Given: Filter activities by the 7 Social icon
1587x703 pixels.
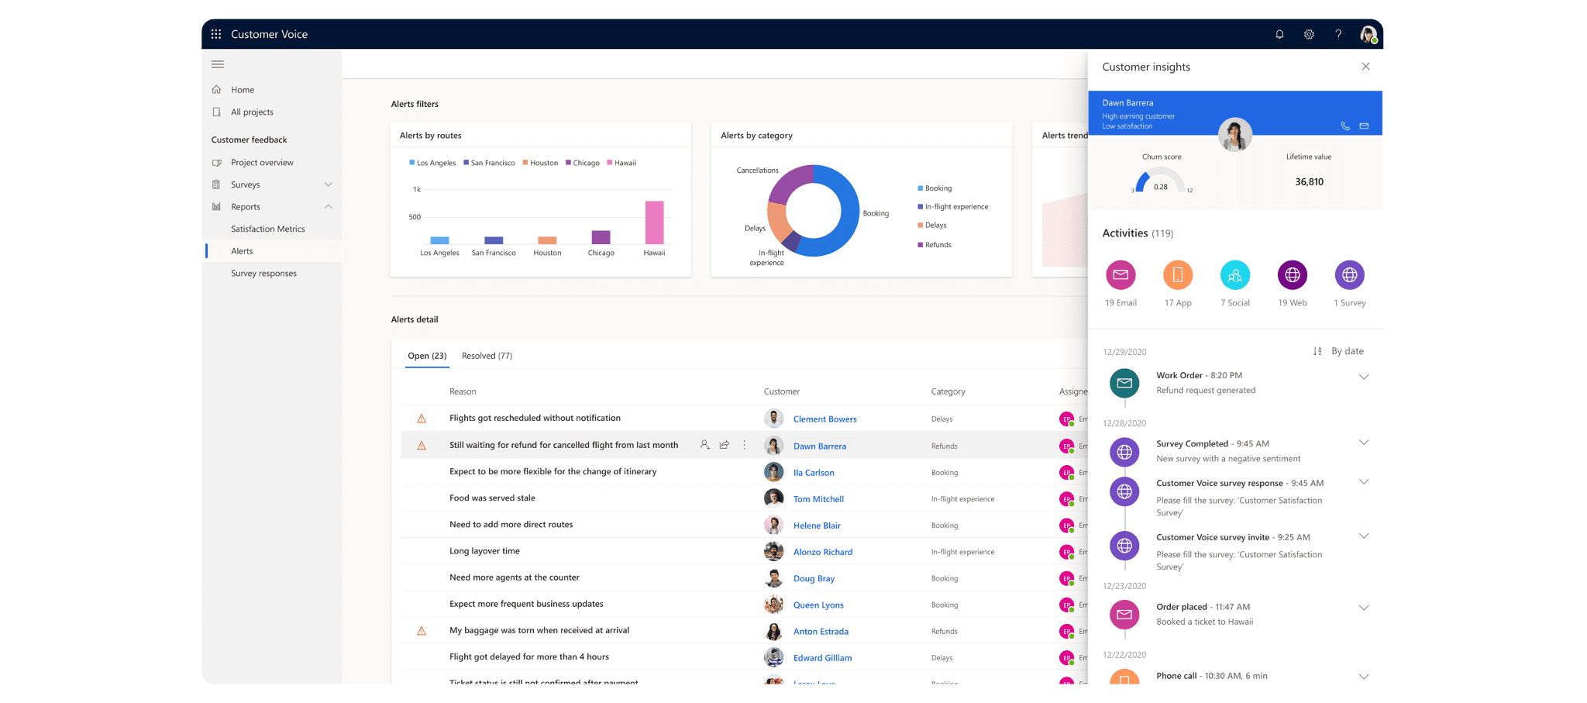Looking at the screenshot, I should (x=1235, y=274).
